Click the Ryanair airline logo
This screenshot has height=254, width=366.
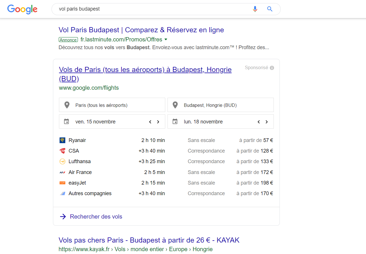62,140
